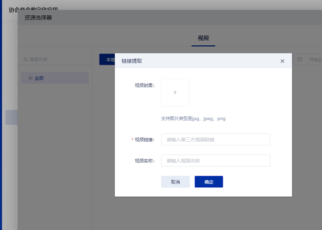The image size is (322, 230).
Task: Click into the 搜索分类 search box
Action: (55, 59)
